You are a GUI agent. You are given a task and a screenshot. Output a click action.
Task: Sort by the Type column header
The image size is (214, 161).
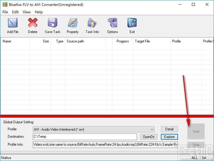point(58,41)
